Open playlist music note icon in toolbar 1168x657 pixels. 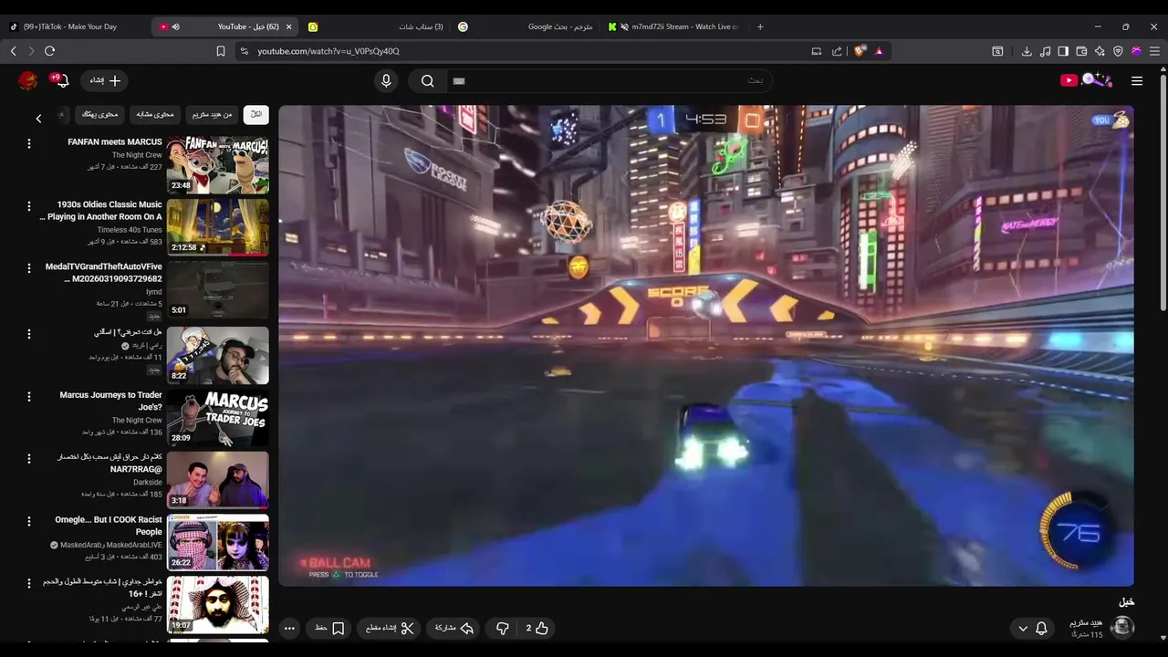coord(1045,51)
